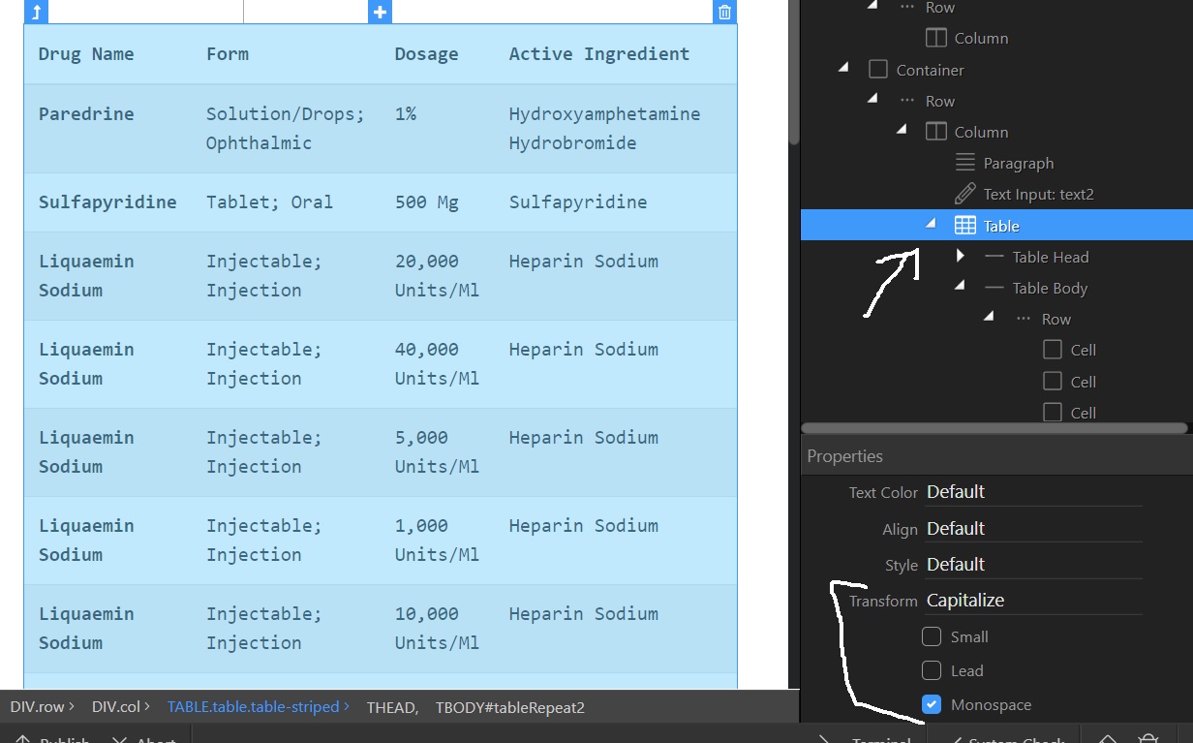Viewport: 1193px width, 743px height.
Task: Open the Text Color dropdown
Action: pos(1034,492)
